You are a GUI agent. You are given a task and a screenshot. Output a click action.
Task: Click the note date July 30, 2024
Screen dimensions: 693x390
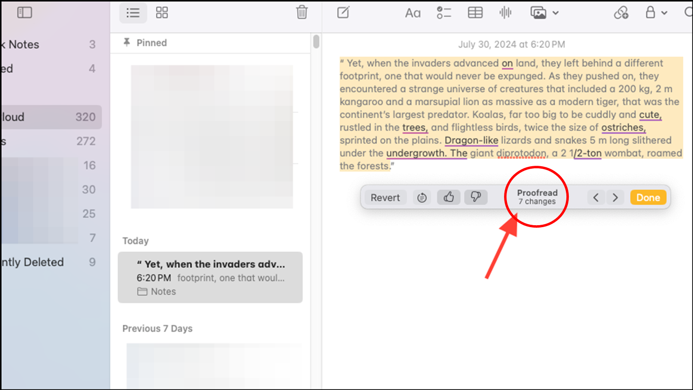click(511, 44)
